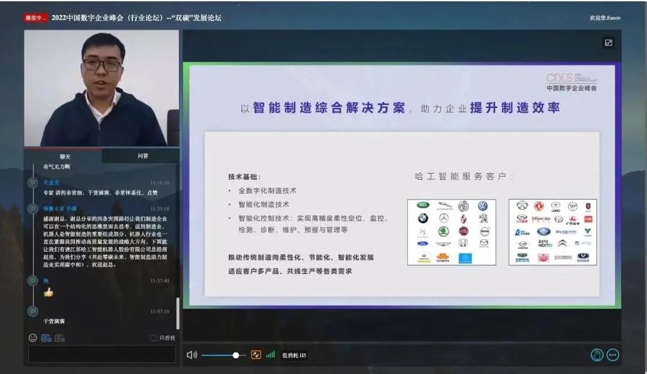Click the blue chat message tool icon
The height and width of the screenshot is (374, 647).
coord(46,338)
